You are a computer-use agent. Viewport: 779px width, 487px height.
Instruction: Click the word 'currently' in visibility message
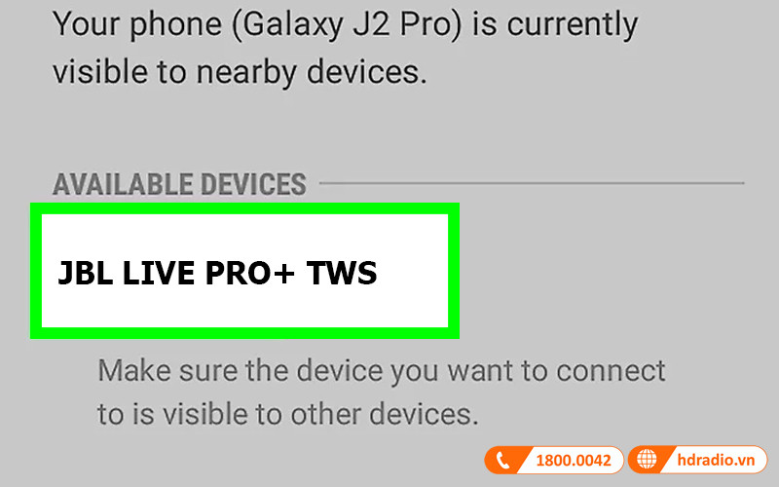point(573,25)
